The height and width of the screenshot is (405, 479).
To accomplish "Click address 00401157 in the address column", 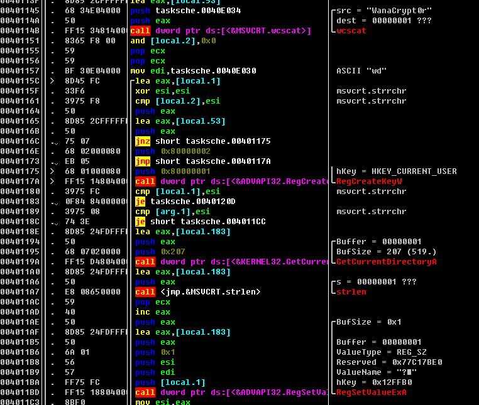I will tap(21, 71).
